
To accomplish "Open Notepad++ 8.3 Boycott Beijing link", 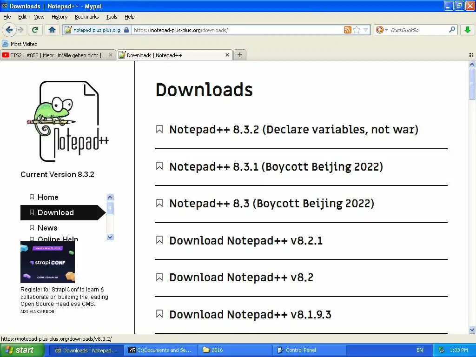I will coord(271,204).
